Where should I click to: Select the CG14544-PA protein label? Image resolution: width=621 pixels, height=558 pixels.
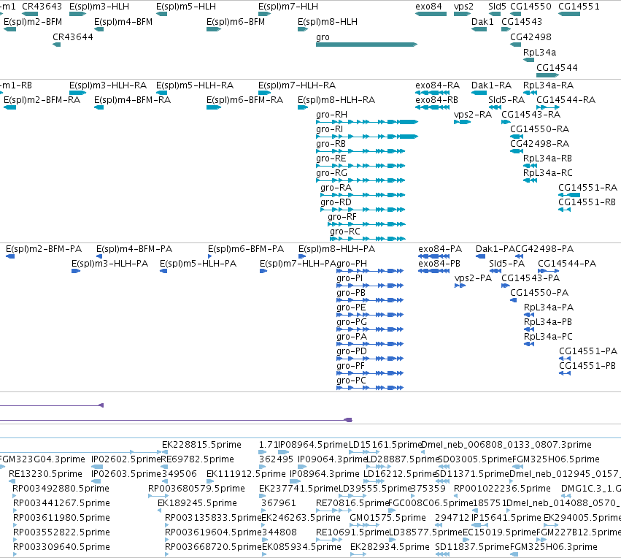pos(567,264)
